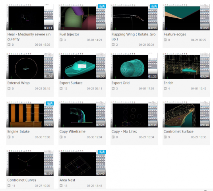The image size is (213, 191).
Task: Click play-count icon under Feature edges
Action: point(165,40)
